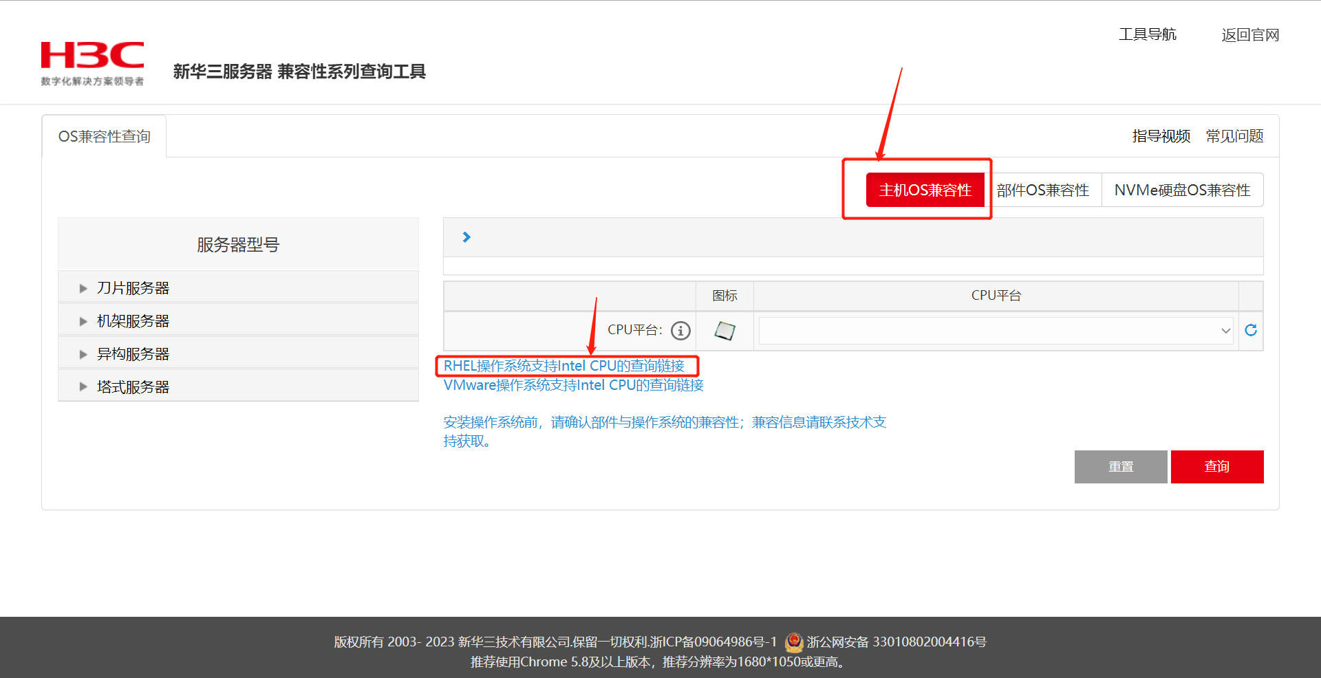
Task: Click the 推荐使用Chrome footer recommendation text
Action: pyautogui.click(x=659, y=662)
